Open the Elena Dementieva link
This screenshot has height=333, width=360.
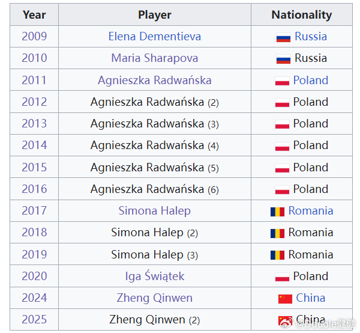[x=155, y=36]
